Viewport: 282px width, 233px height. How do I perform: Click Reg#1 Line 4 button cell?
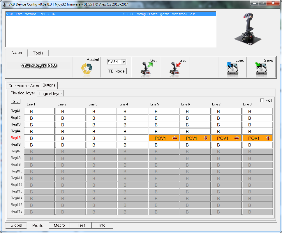[x=133, y=112]
